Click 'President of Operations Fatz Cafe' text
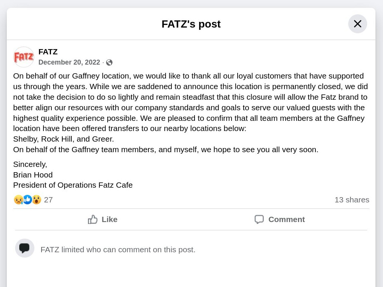 73,185
